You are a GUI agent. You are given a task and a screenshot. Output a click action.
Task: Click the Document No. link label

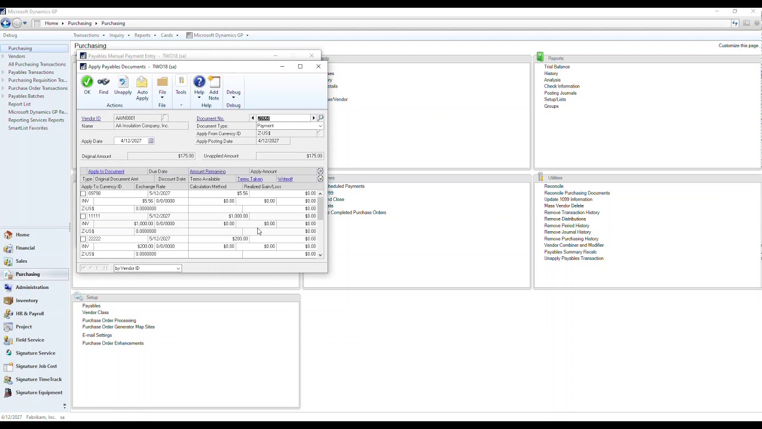pyautogui.click(x=210, y=118)
